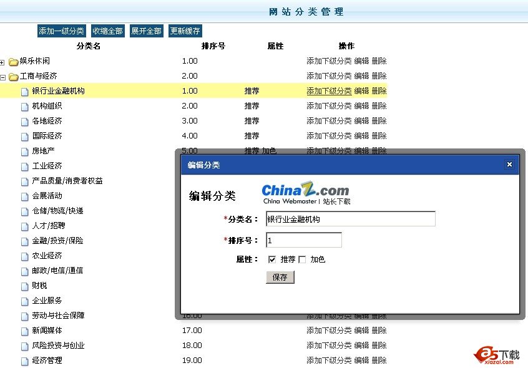This screenshot has height=368, width=528.
Task: Click the 更新缓存 button
Action: (x=185, y=31)
